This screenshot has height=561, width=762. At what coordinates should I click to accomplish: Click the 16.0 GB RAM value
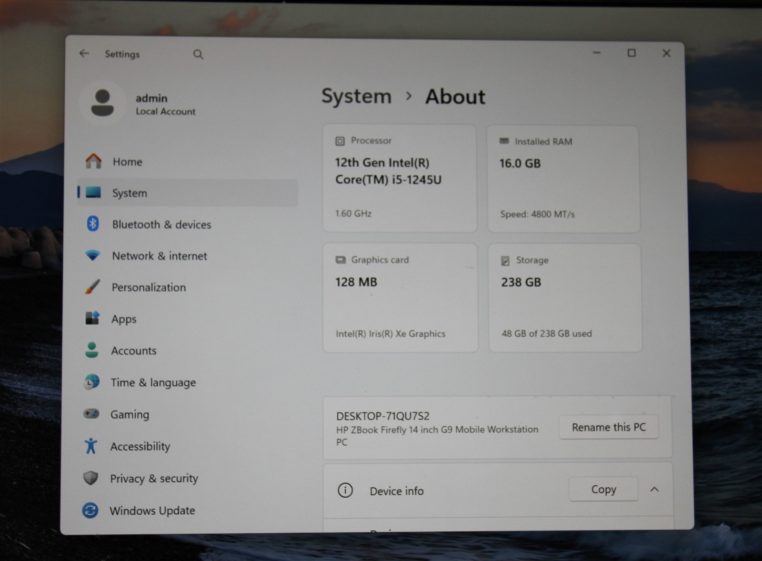[520, 163]
